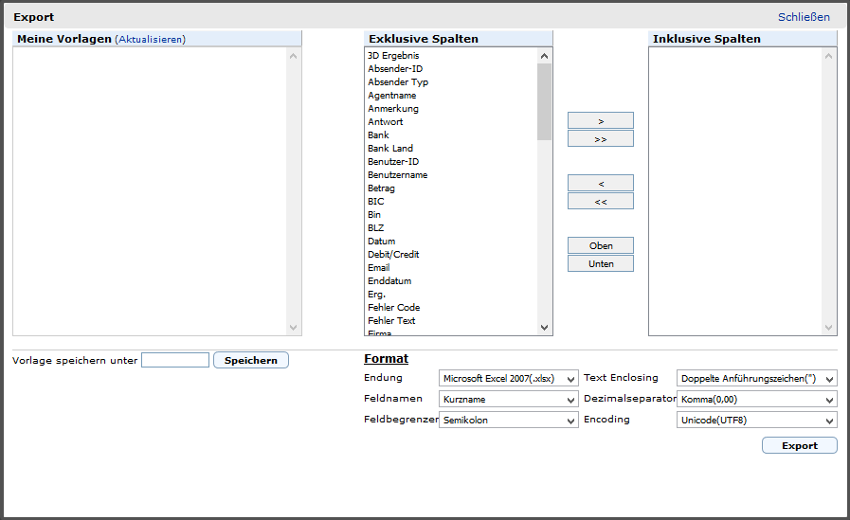Select Benutzername in Exklusive Spalten list

point(397,175)
